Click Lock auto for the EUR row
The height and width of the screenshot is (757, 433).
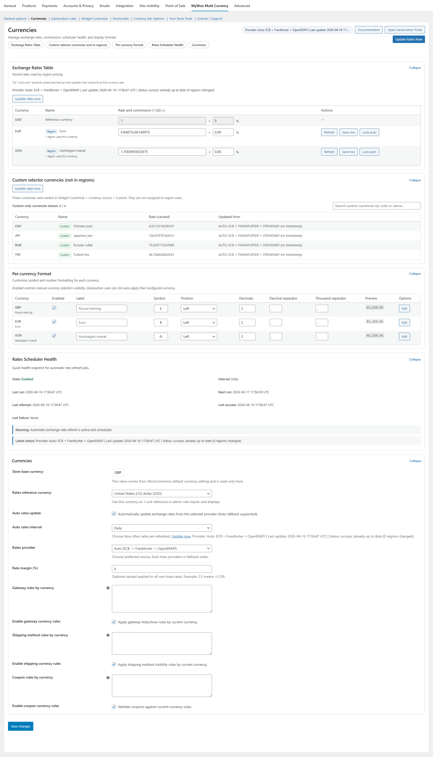(369, 132)
